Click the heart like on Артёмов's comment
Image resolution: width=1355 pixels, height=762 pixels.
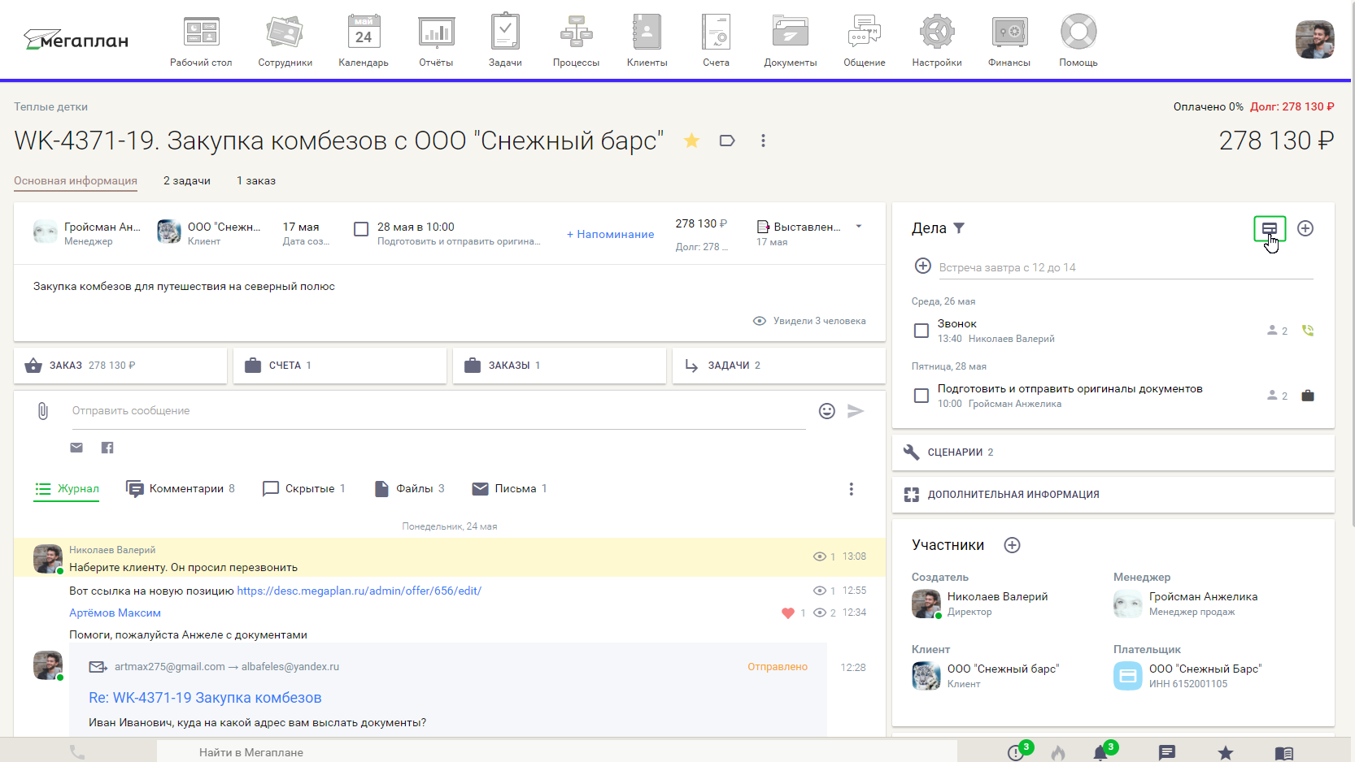coord(787,613)
